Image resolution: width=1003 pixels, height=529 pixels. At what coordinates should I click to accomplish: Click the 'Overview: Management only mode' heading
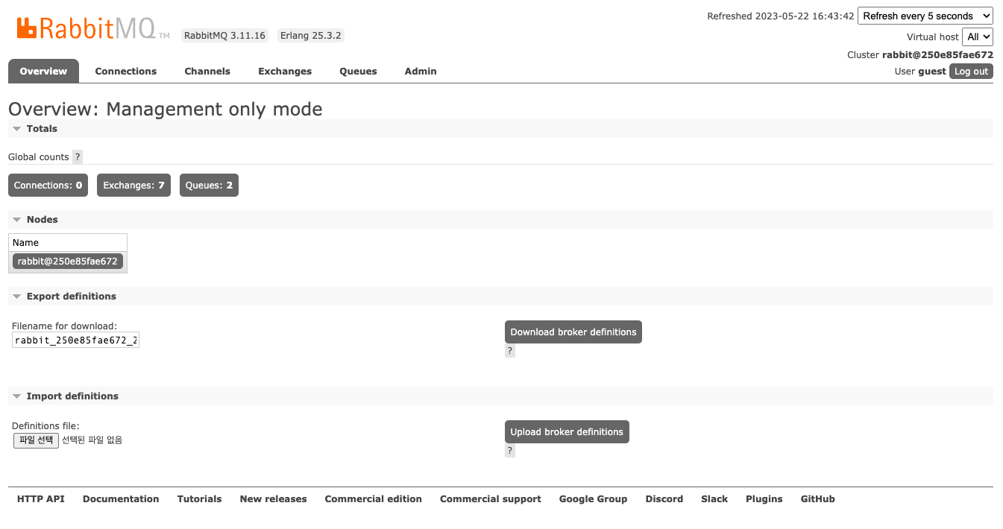point(166,109)
